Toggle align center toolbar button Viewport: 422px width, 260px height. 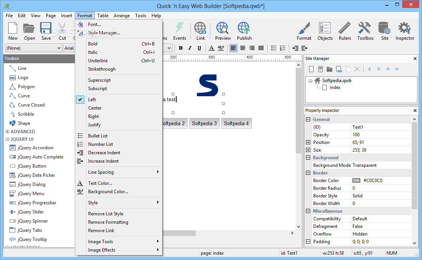tap(243, 48)
